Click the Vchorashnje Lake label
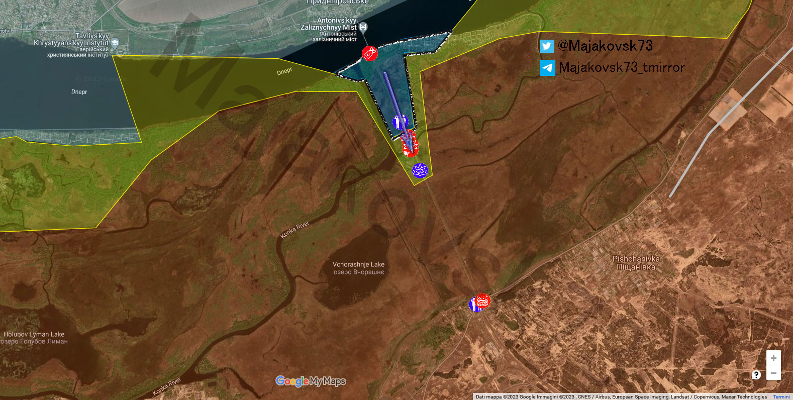 [x=359, y=268]
